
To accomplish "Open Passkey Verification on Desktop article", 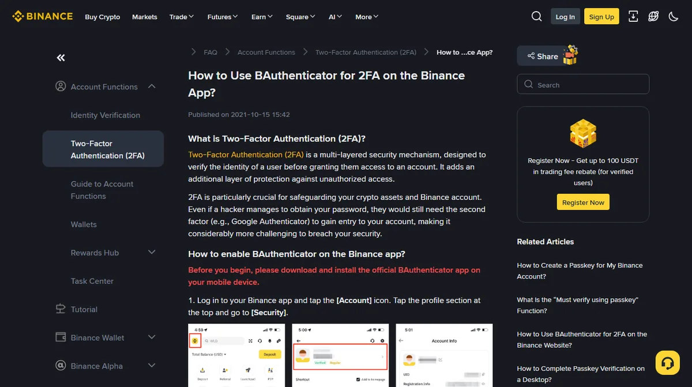I will pyautogui.click(x=581, y=374).
